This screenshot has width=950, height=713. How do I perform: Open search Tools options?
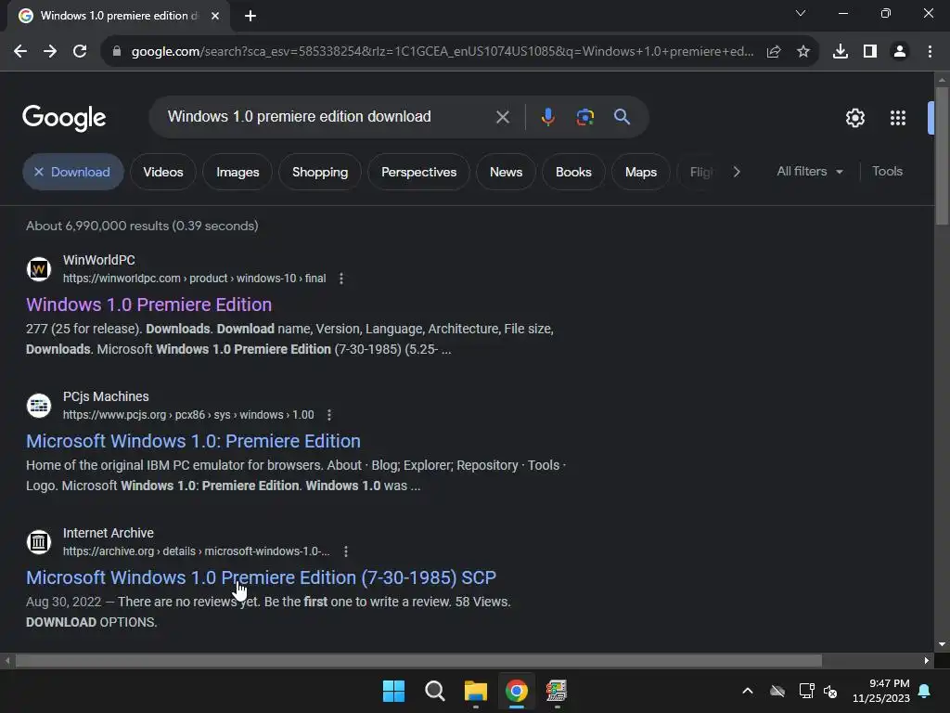coord(887,172)
